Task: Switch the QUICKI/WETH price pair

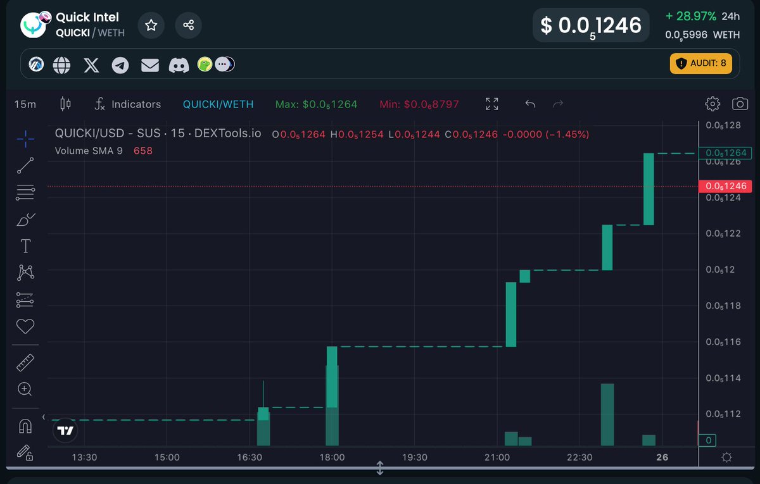Action: coord(218,104)
